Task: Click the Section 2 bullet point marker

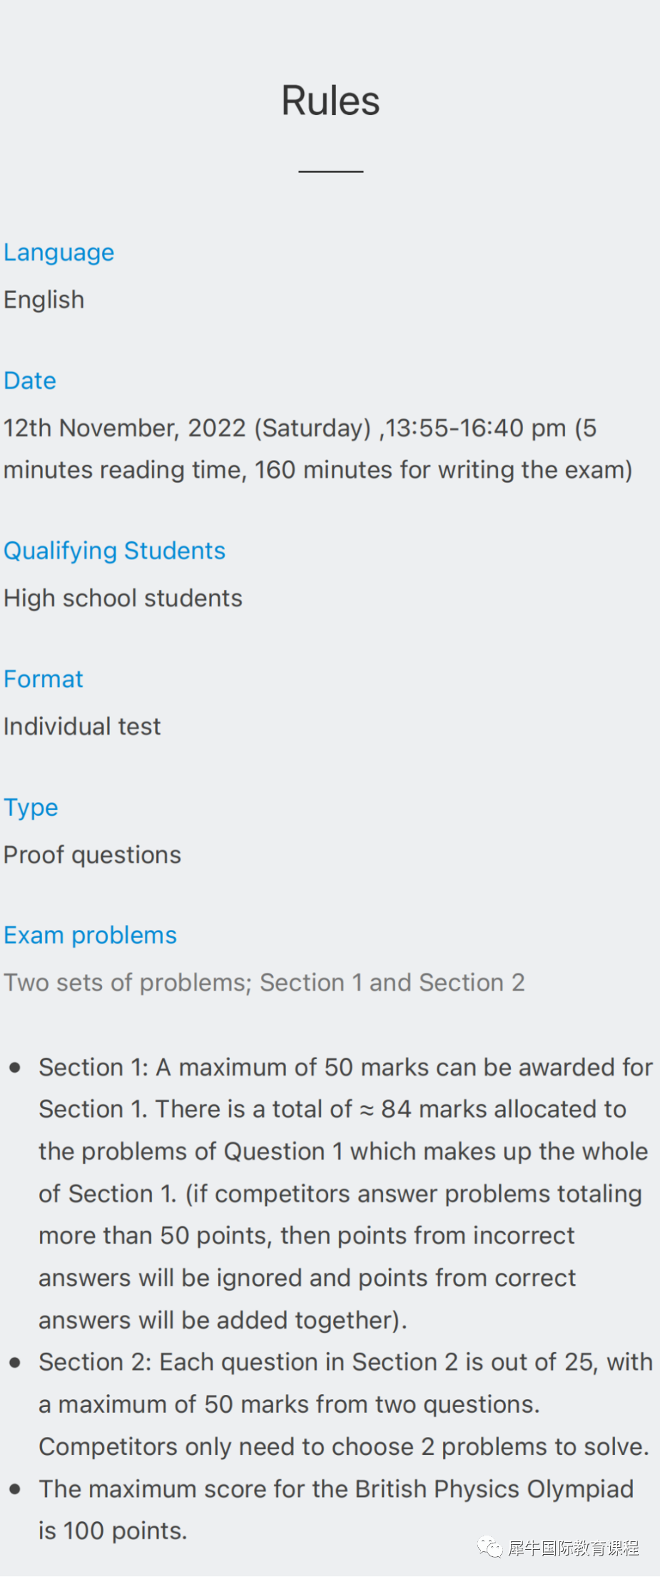Action: (x=15, y=1363)
